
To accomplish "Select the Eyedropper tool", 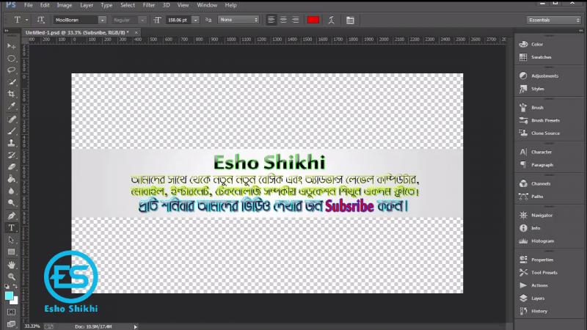I will (12, 106).
